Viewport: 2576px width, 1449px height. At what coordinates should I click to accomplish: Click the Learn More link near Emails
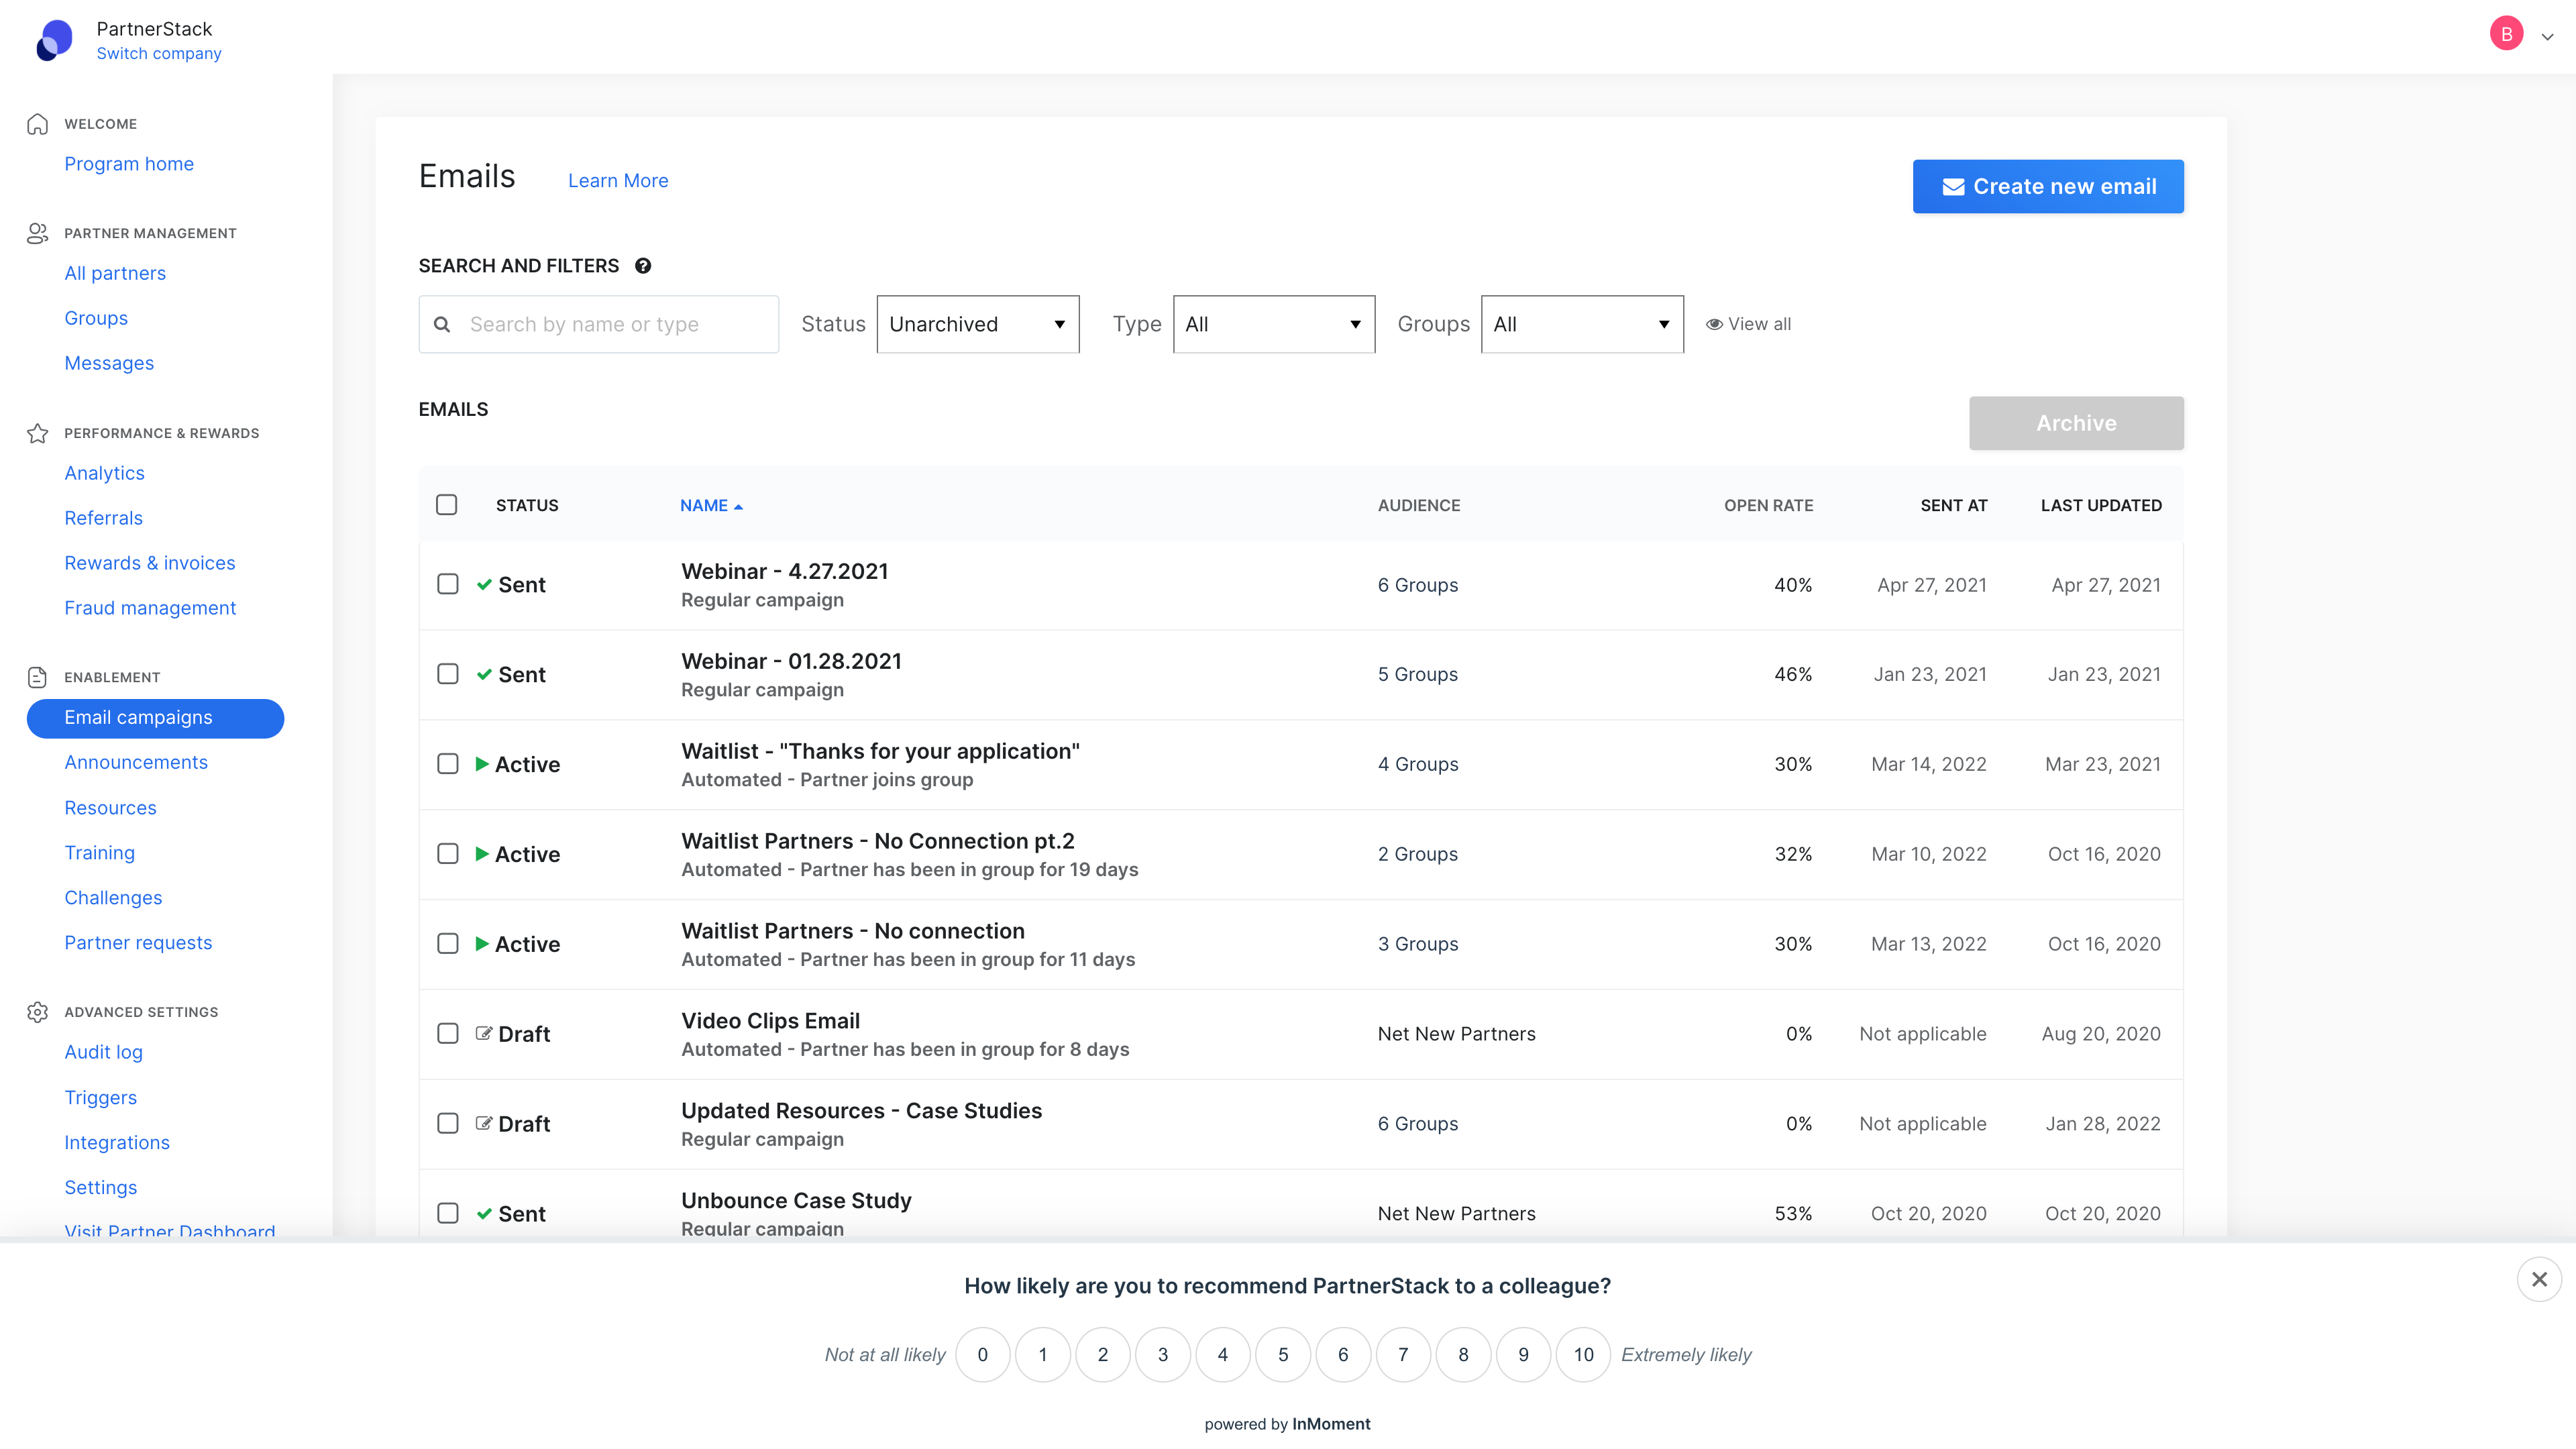617,178
